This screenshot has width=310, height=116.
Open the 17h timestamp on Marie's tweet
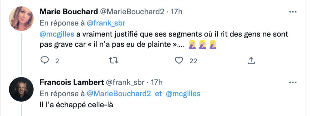[x=177, y=12]
